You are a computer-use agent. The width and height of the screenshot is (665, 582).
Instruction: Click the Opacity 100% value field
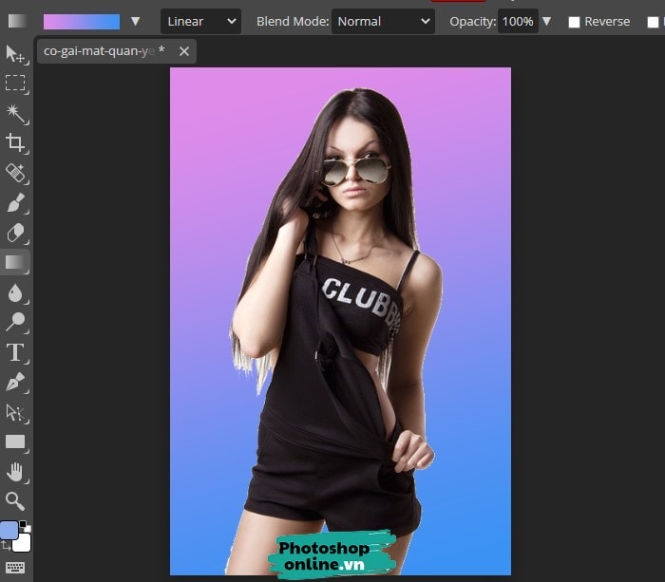[518, 22]
